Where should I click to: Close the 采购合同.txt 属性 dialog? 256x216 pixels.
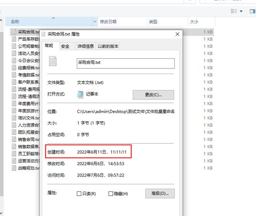tap(178, 34)
